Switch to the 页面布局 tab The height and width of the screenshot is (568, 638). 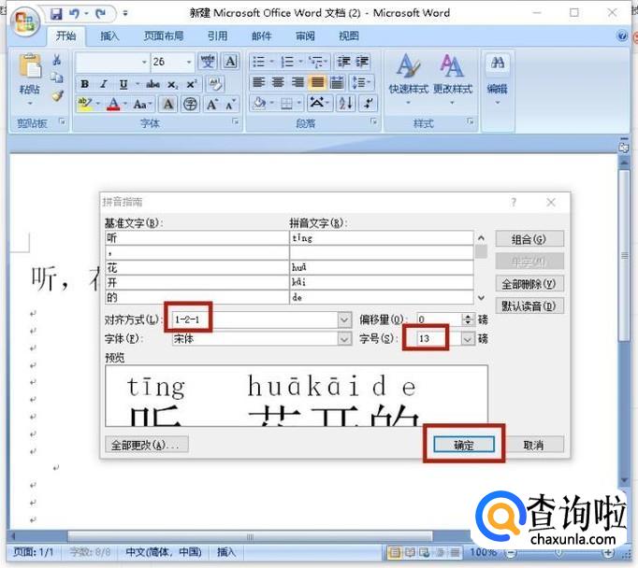[163, 36]
